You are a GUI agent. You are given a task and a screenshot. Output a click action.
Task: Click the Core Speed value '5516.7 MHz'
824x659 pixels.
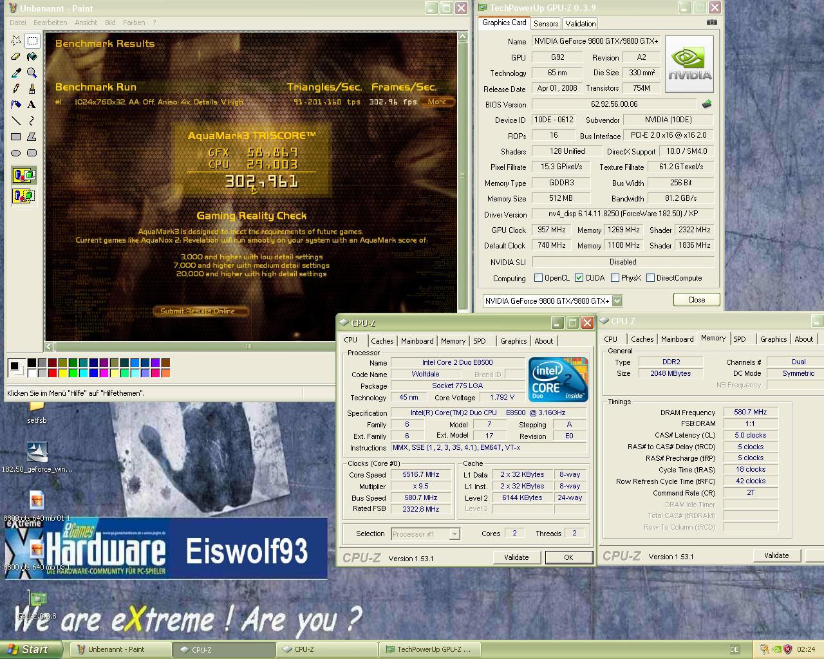(x=421, y=475)
